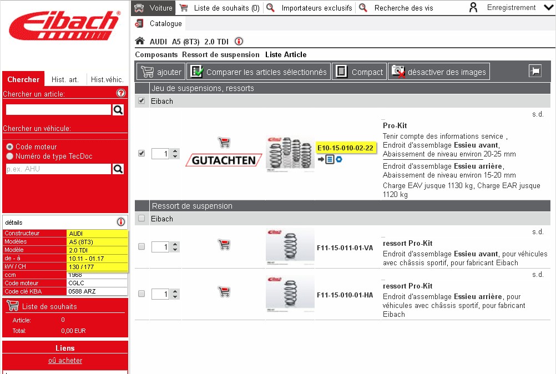Image resolution: width=556 pixels, height=374 pixels.
Task: Open the info icon in détails panel
Action: 121,222
